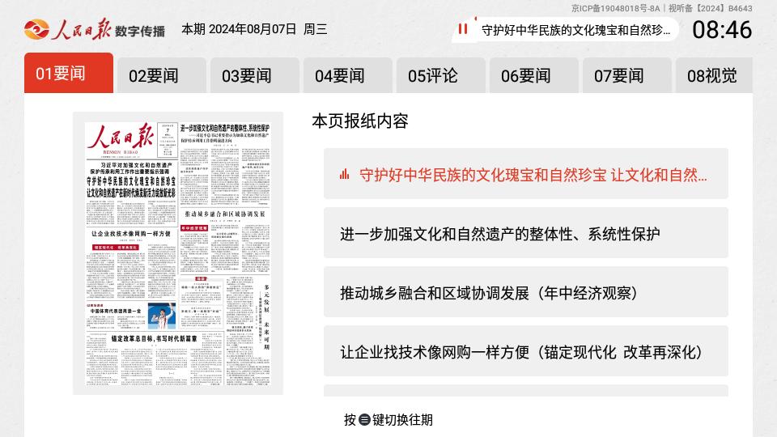Open the newspaper front page thumbnail

point(178,252)
